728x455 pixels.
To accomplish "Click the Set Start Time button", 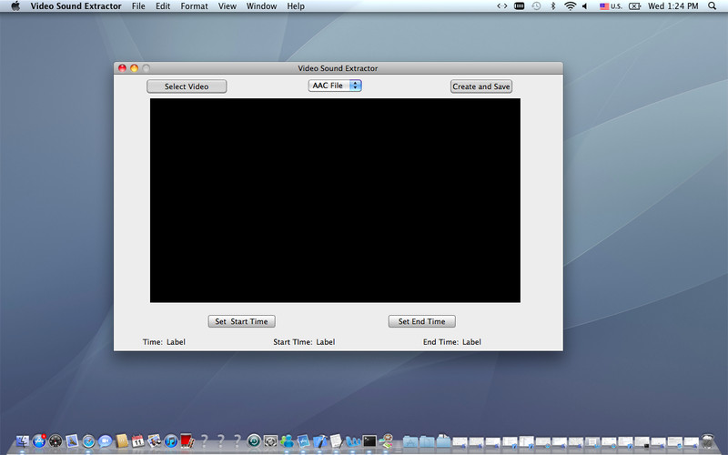I will [241, 321].
